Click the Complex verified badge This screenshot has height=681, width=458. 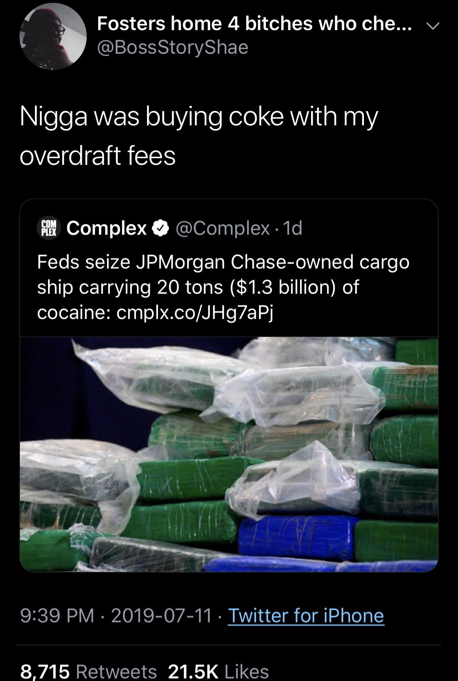click(x=160, y=229)
